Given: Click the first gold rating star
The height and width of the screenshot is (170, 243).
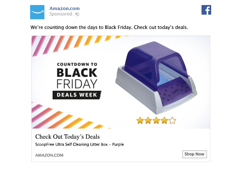Looking at the screenshot, I should click(140, 121).
